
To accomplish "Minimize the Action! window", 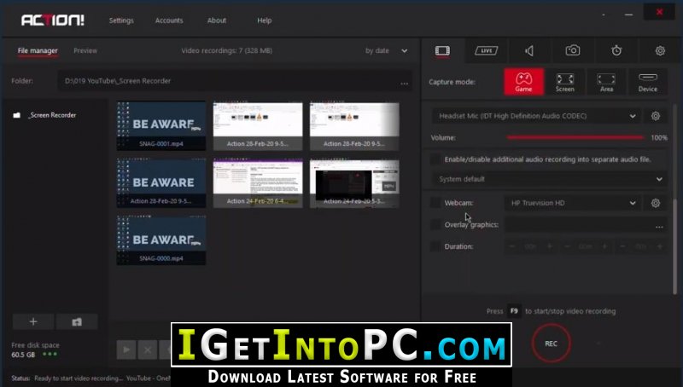I will pyautogui.click(x=628, y=14).
